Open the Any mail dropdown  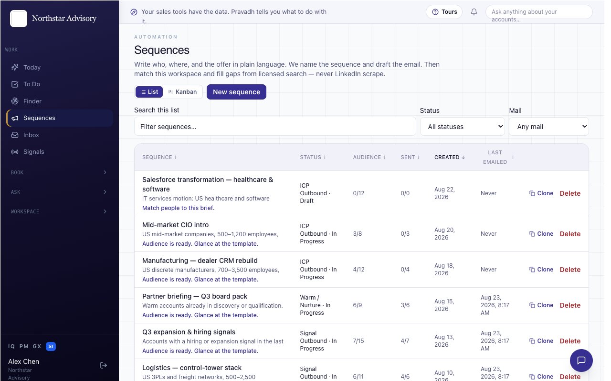(549, 127)
